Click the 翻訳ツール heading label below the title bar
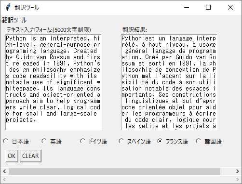The image size is (242, 184). click(x=14, y=20)
